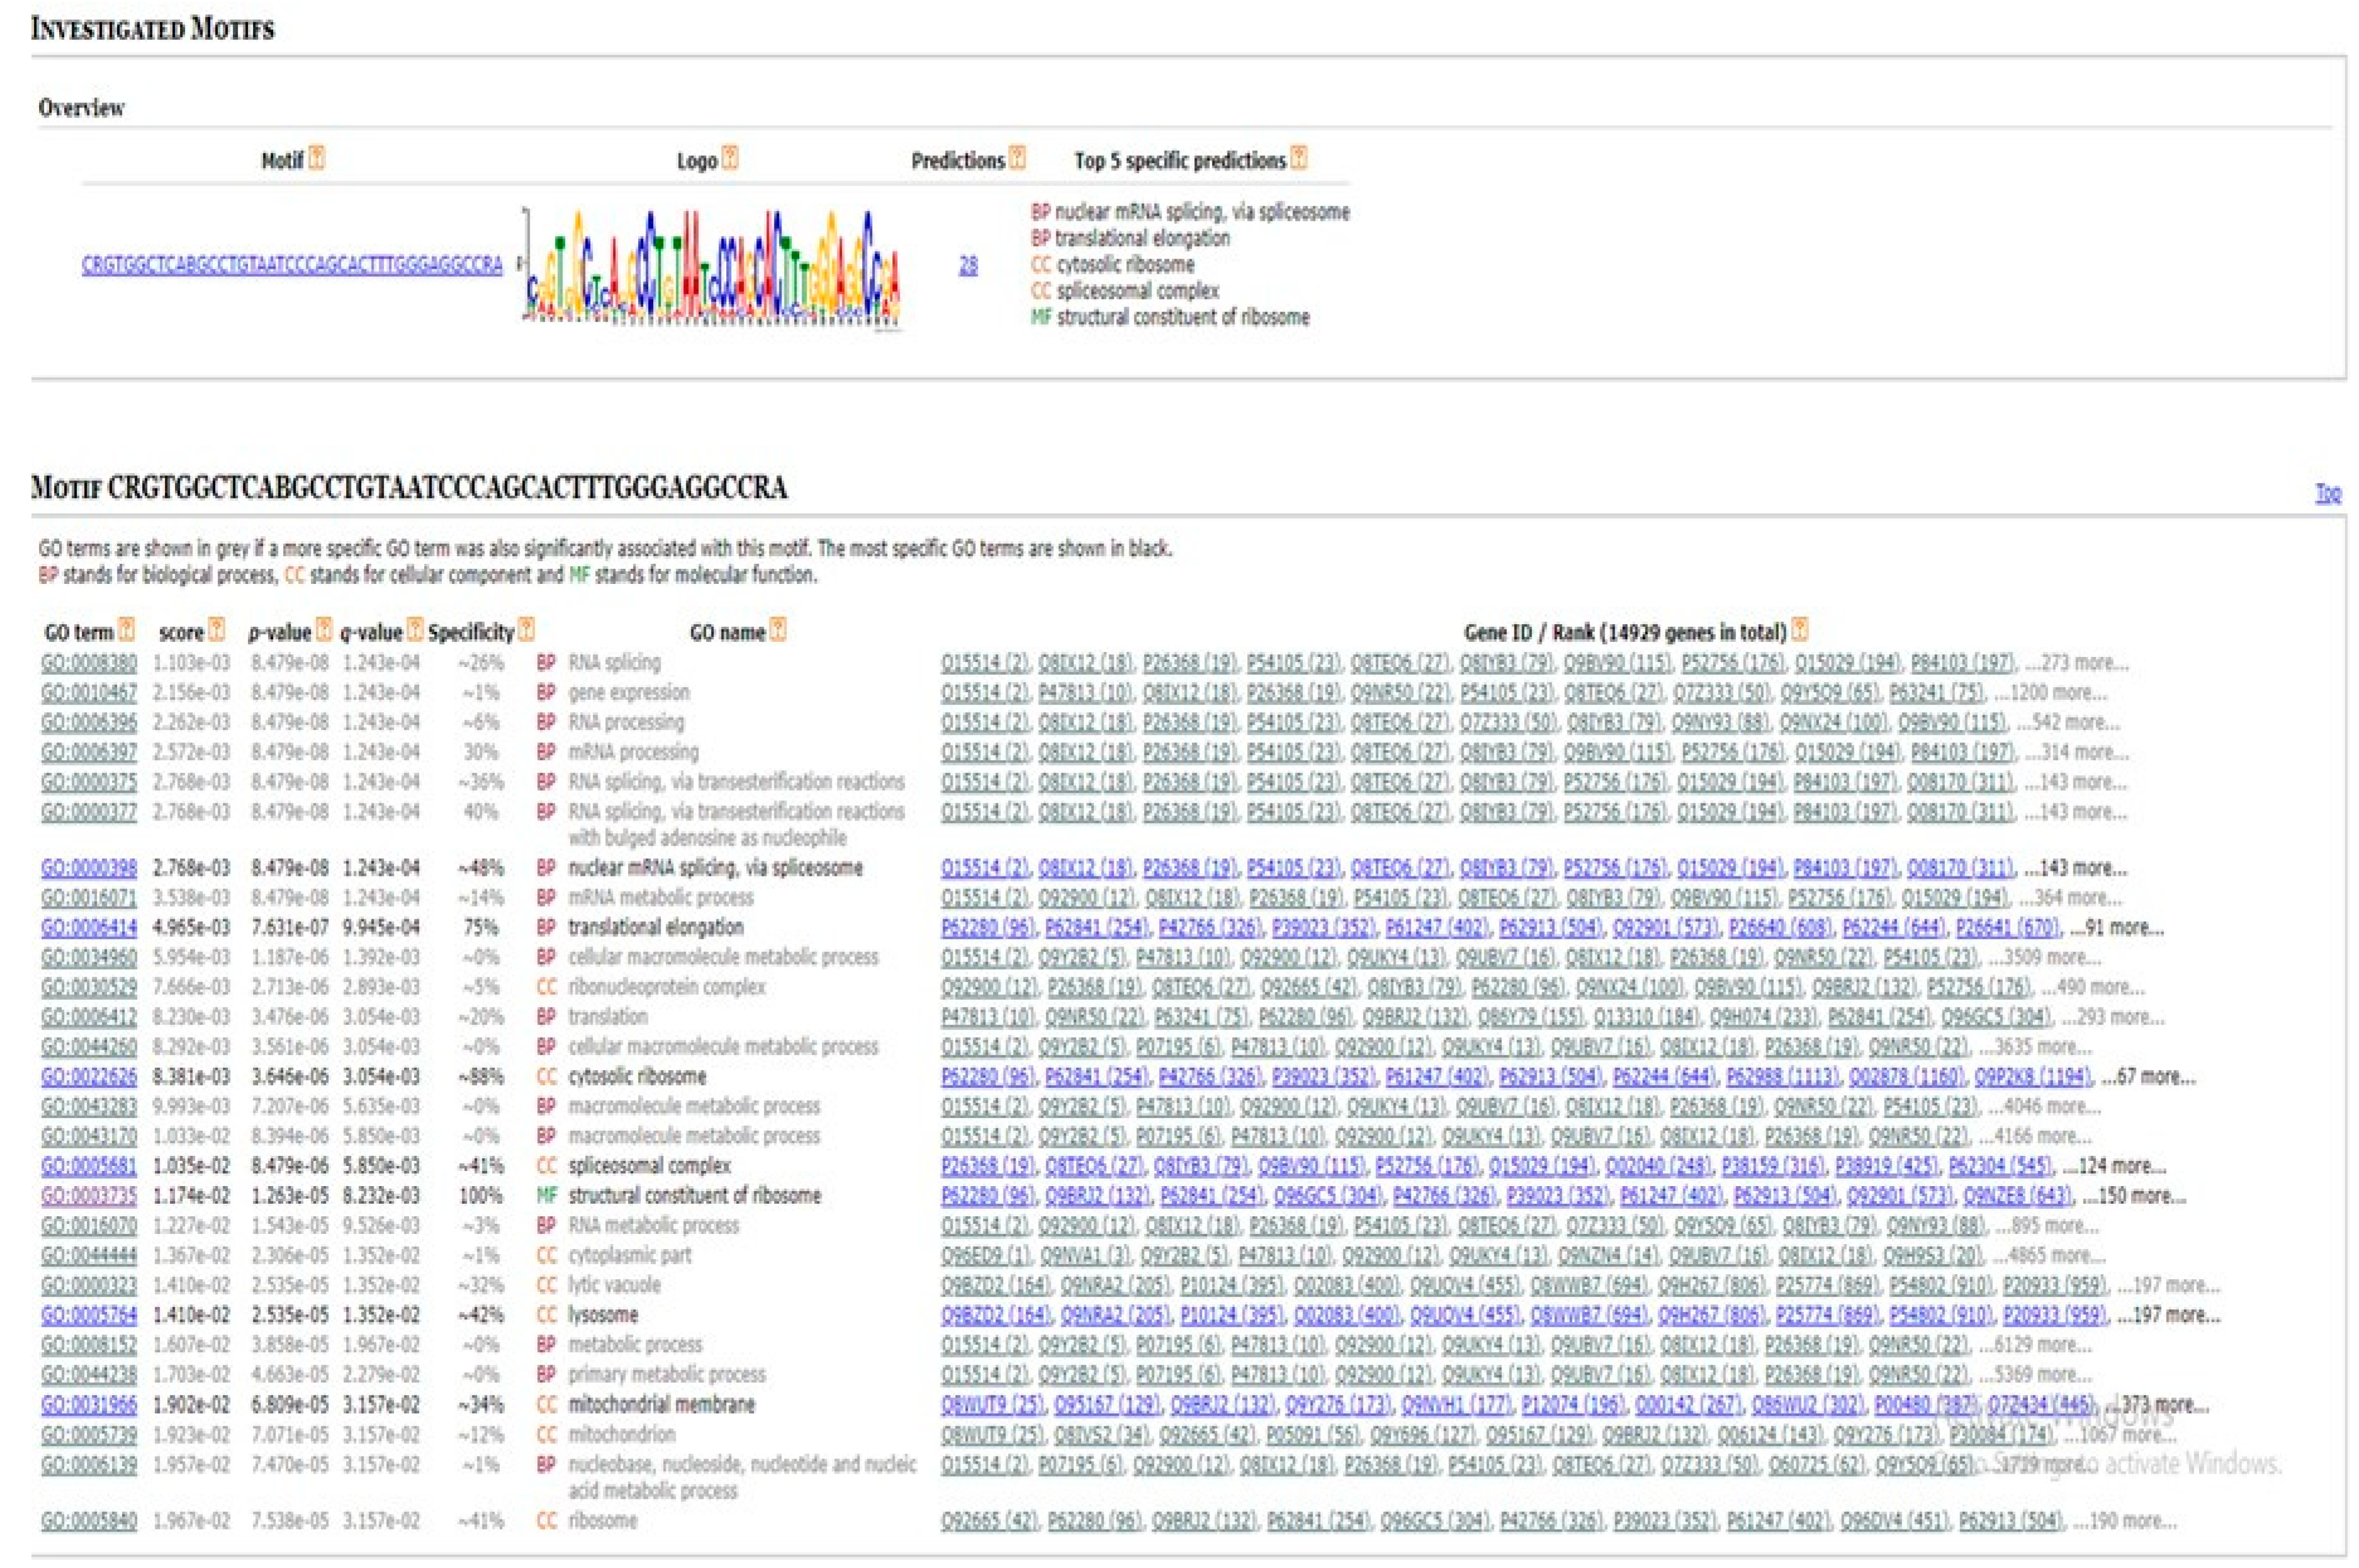This screenshot has height=1568, width=2359.
Task: Click help icon next to score column
Action: click(216, 630)
